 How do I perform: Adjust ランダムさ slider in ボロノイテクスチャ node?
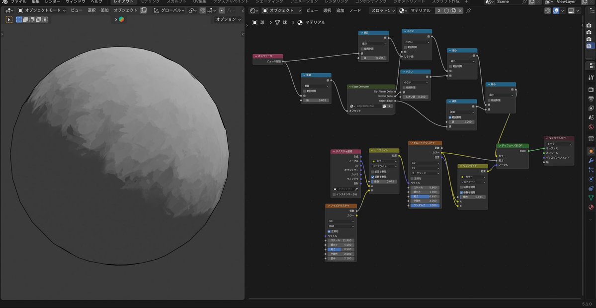click(x=425, y=205)
